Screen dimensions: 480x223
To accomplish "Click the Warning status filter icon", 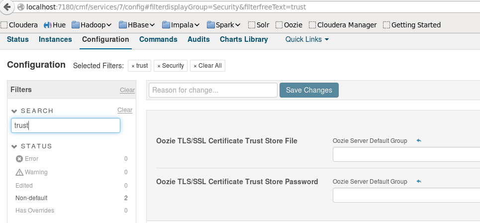I will pyautogui.click(x=19, y=172).
